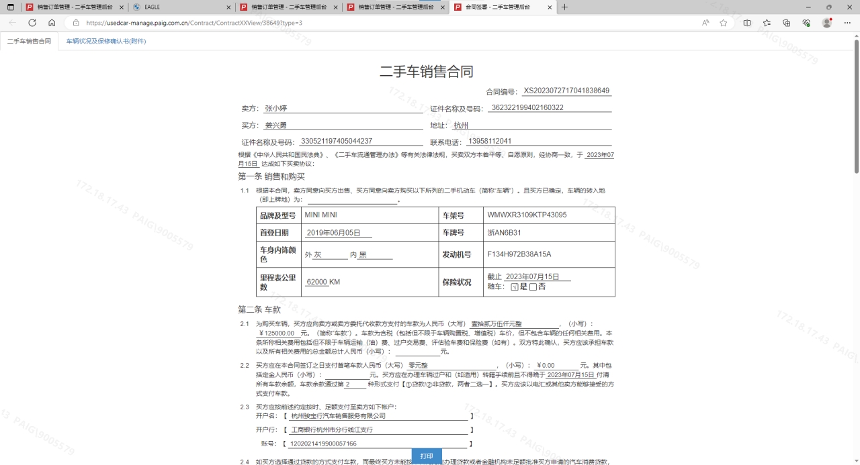860x465 pixels.
Task: Edit the 账号 field 1202021419900057166
Action: 379,444
